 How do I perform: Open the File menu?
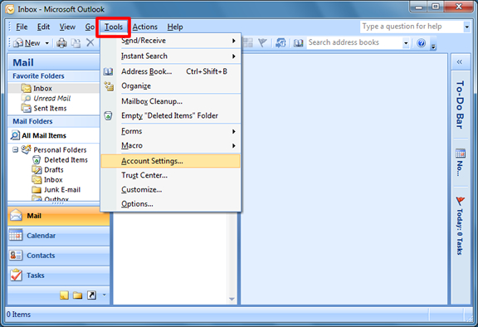click(22, 27)
